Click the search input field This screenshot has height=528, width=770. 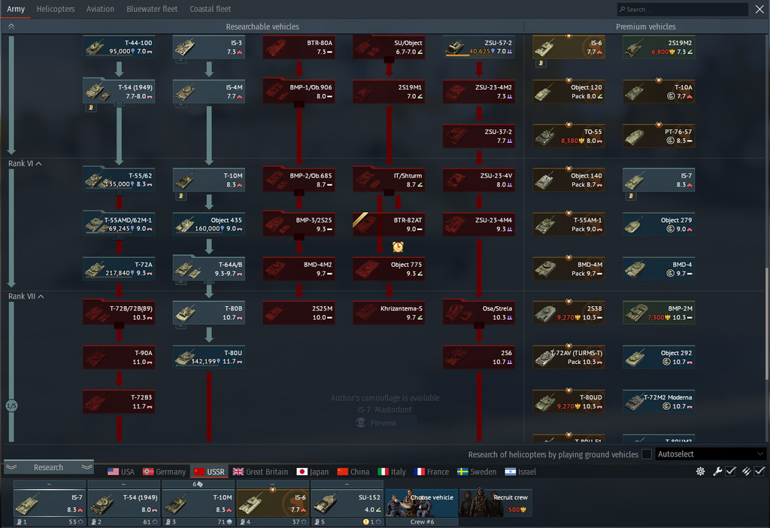pyautogui.click(x=682, y=9)
